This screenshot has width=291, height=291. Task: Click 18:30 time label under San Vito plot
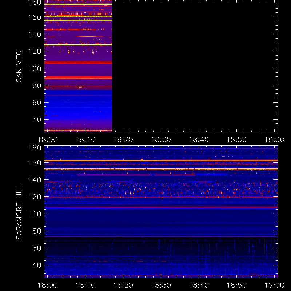[161, 140]
